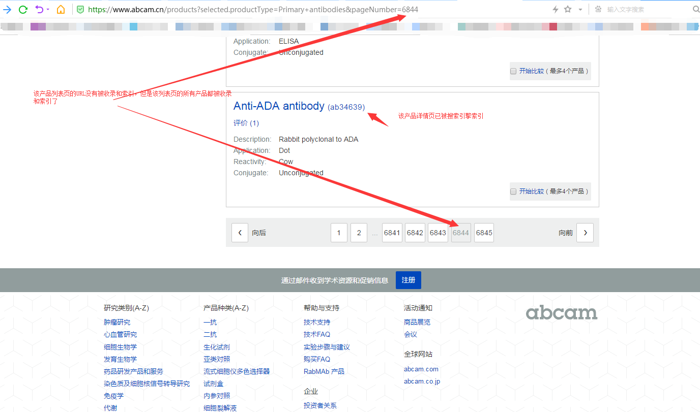This screenshot has width=700, height=412.
Task: Check compare box for Anti-ADA antibody
Action: tap(513, 192)
